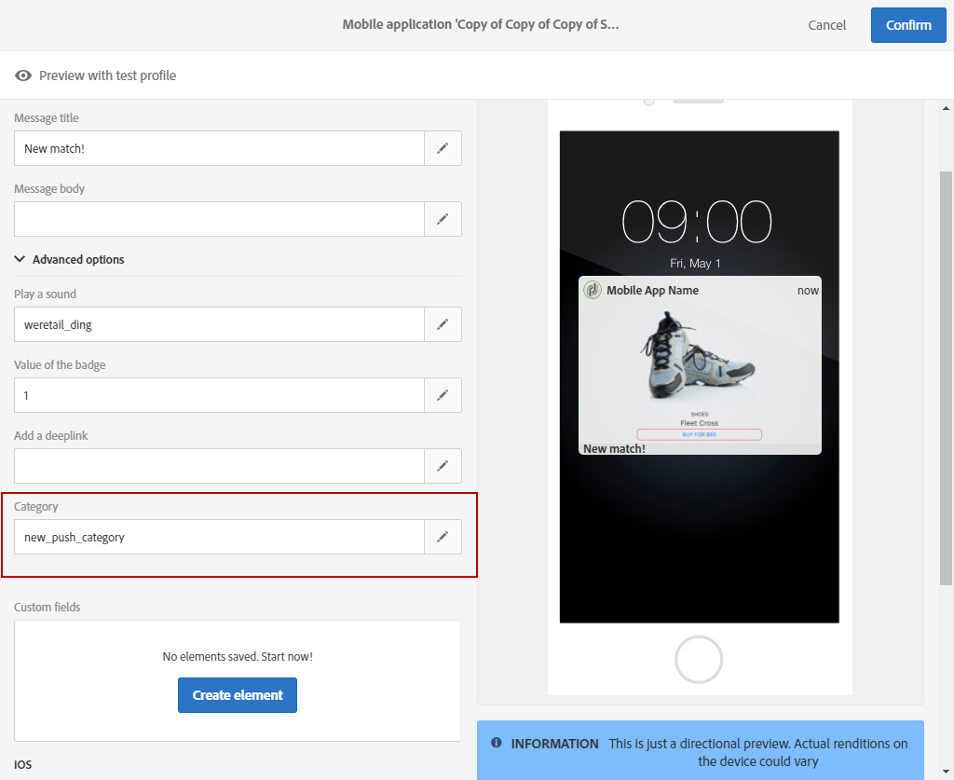Edit the Play a sound value with its pencil icon
This screenshot has height=780, width=954.
coord(443,324)
